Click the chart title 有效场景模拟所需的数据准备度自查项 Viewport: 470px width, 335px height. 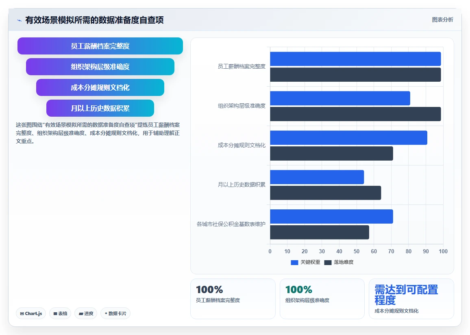(94, 20)
